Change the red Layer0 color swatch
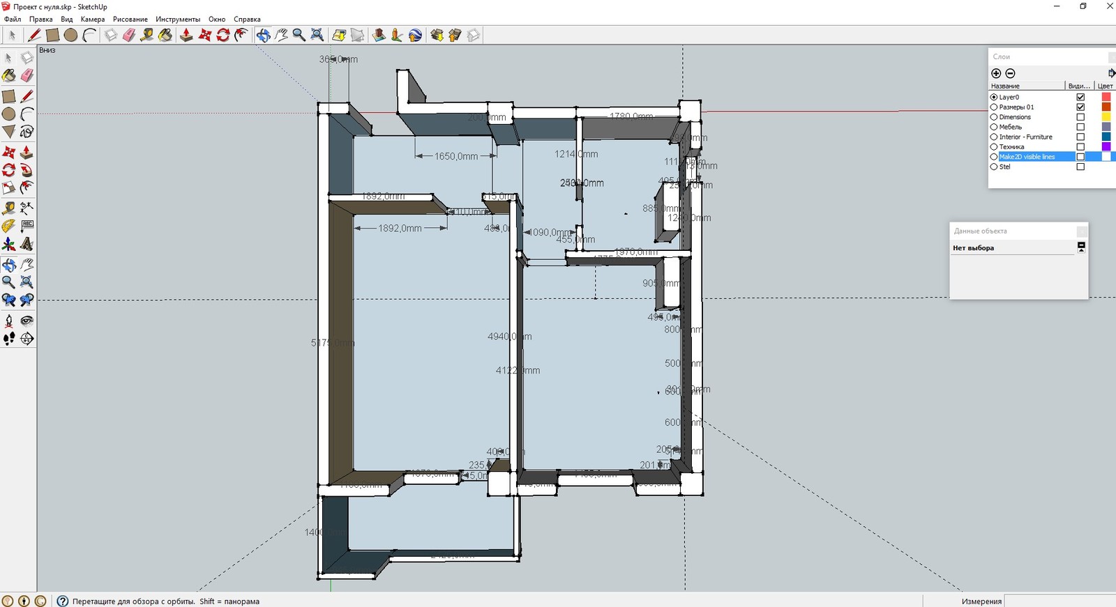1116x607 pixels. pos(1106,97)
